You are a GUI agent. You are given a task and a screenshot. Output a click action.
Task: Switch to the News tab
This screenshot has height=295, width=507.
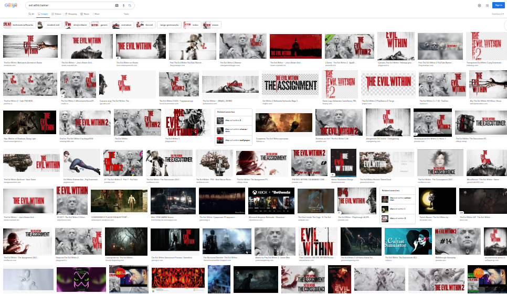[x=85, y=14]
